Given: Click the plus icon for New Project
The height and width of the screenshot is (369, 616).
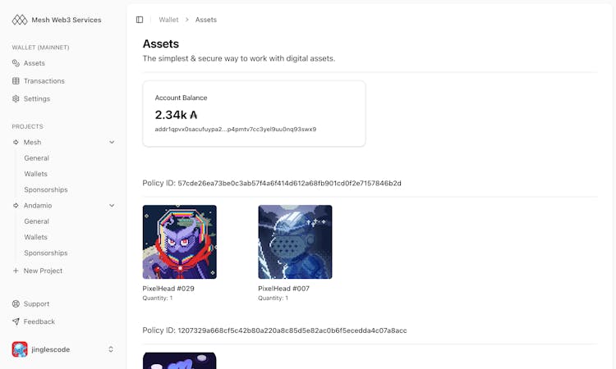Looking at the screenshot, I should pyautogui.click(x=16, y=271).
